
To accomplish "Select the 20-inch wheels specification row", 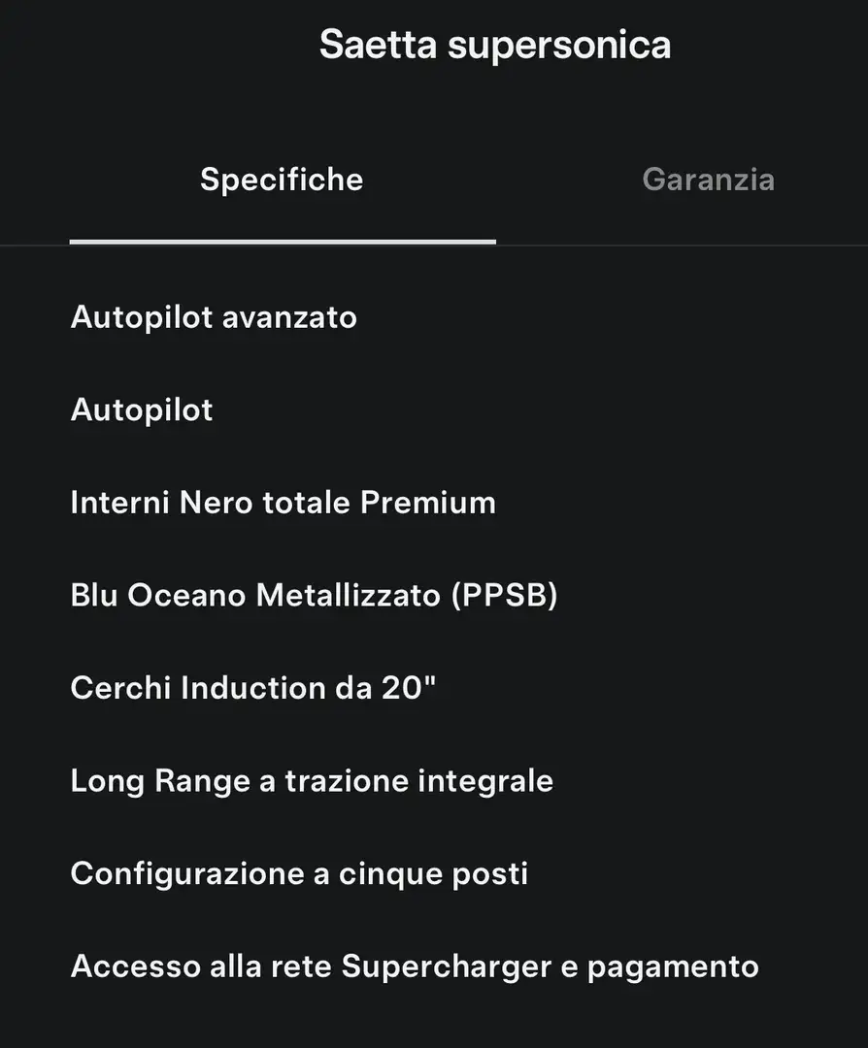I will [x=252, y=688].
